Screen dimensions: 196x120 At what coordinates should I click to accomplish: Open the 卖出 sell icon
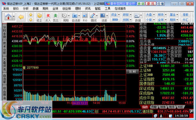pyautogui.click(x=56, y=17)
